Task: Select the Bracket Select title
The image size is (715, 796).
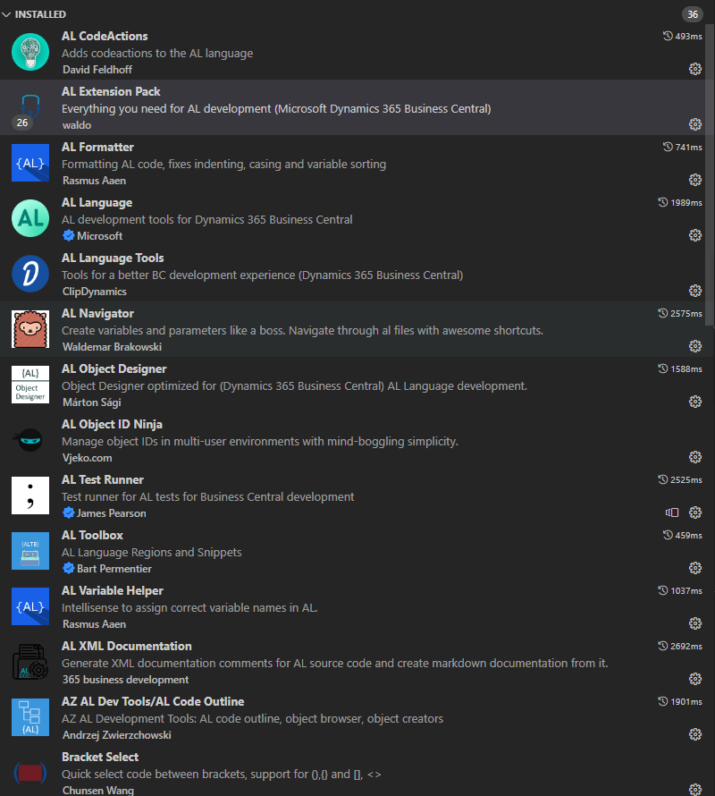Action: [100, 757]
